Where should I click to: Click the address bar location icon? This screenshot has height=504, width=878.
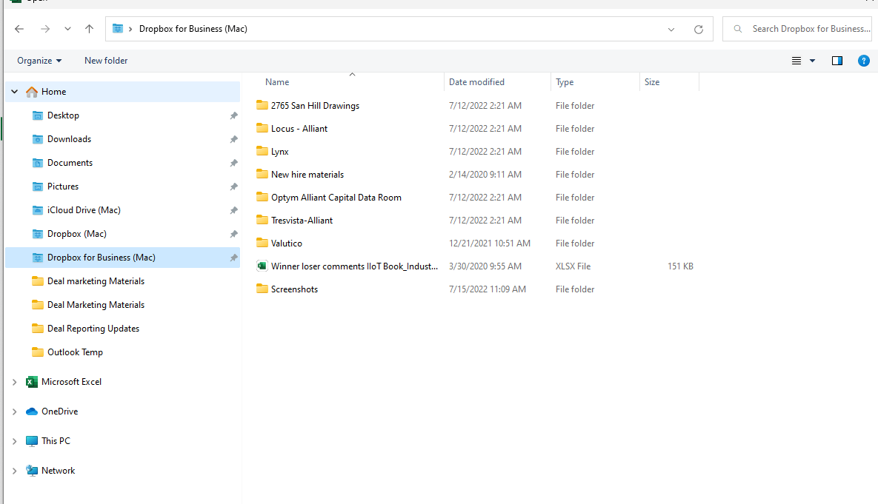(x=118, y=29)
